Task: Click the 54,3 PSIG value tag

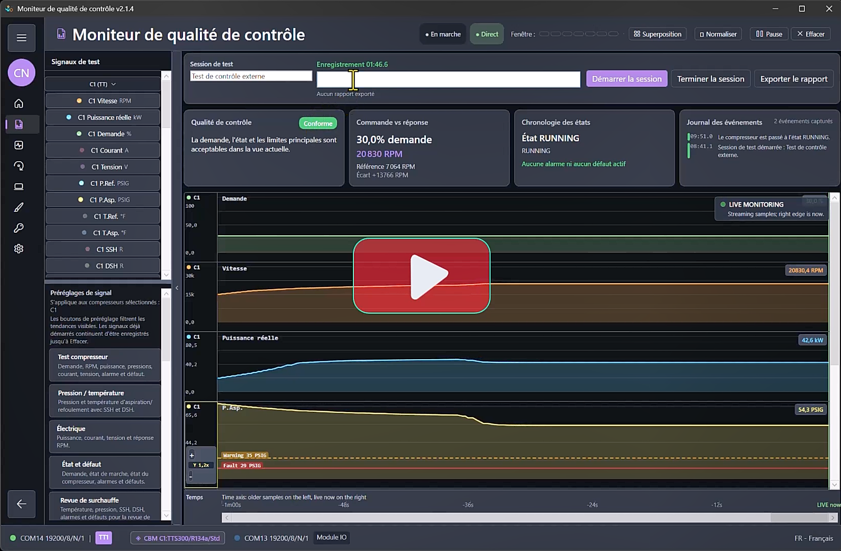Action: [810, 410]
